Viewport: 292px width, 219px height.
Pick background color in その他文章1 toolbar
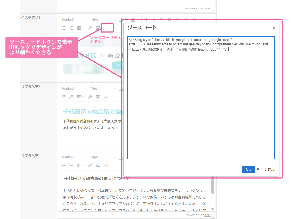click(133, 19)
